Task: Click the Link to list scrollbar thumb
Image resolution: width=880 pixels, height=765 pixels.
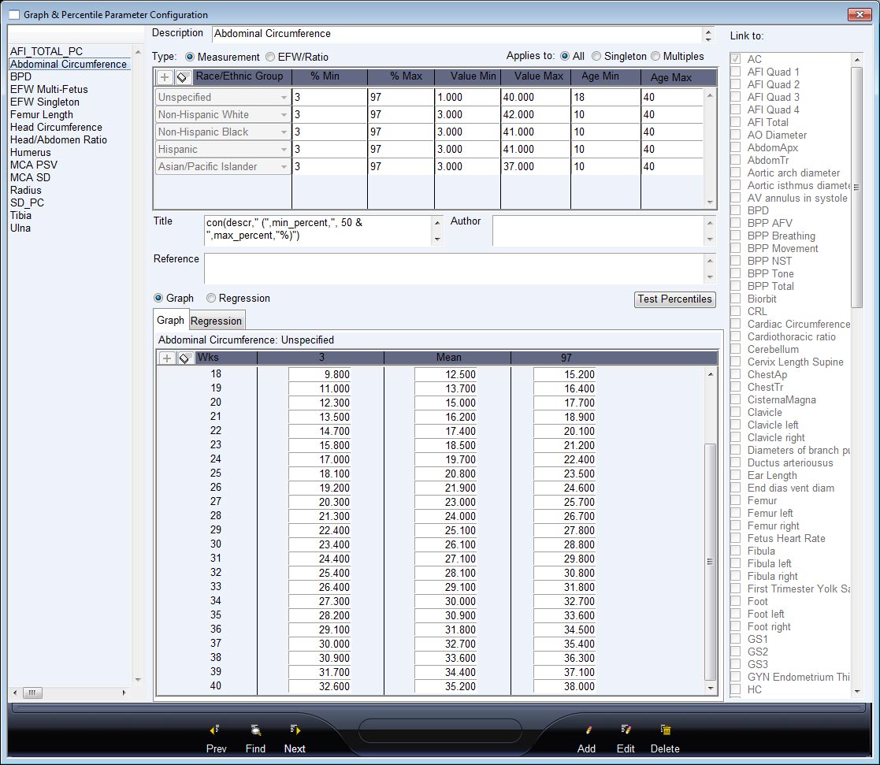Action: coord(856,187)
